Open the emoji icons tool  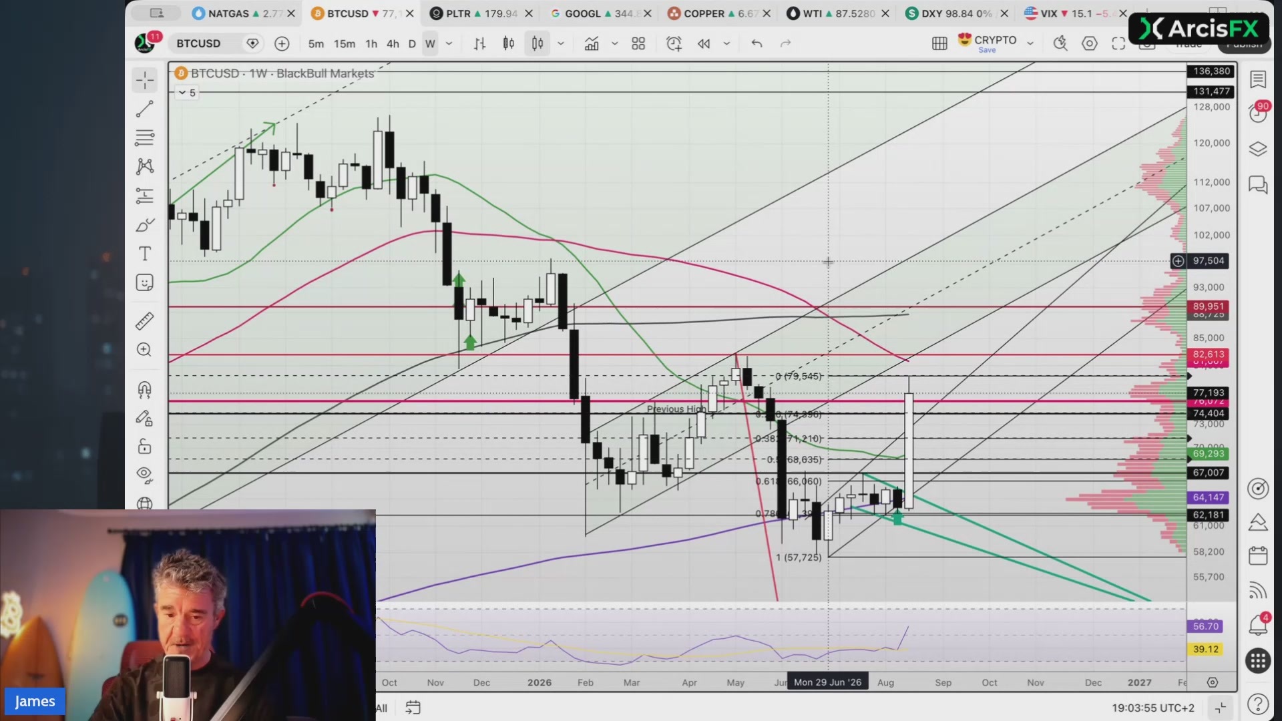click(145, 282)
